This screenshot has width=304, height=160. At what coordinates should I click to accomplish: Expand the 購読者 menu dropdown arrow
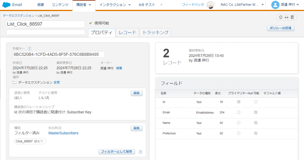[x=90, y=5]
